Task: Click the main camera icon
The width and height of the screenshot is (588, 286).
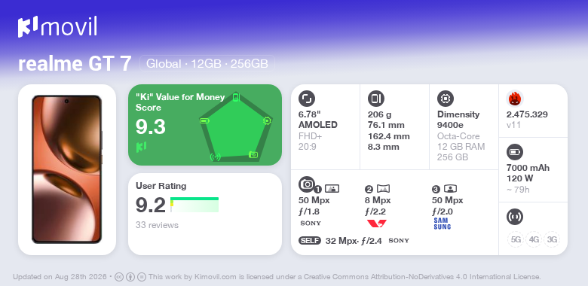Action: coord(307,184)
